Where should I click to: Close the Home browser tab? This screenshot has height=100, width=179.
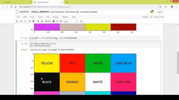[30, 2]
